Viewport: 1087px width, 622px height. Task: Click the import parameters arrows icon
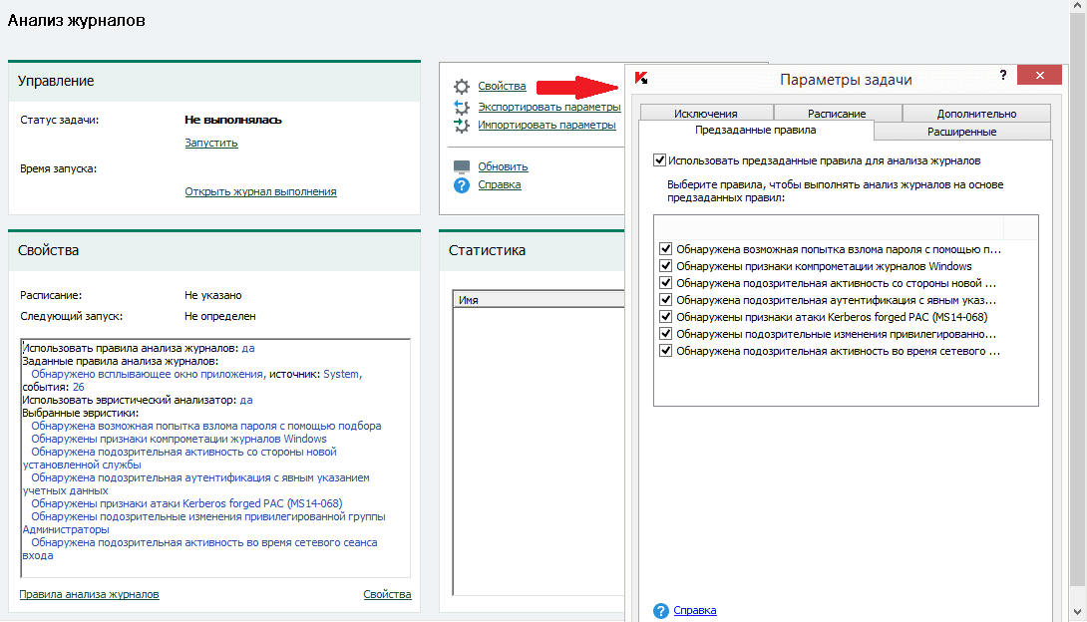461,126
